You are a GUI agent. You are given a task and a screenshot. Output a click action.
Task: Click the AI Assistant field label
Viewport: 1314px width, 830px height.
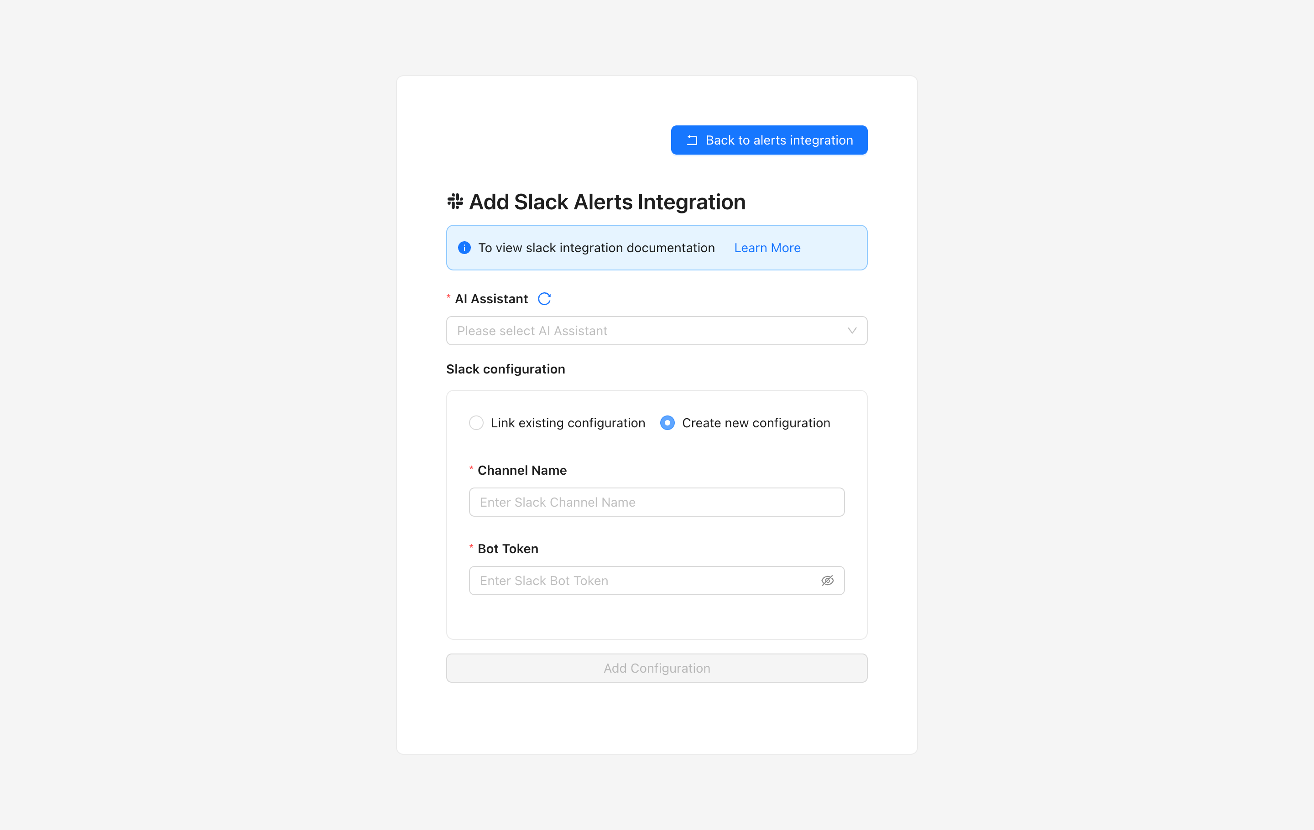tap(491, 299)
